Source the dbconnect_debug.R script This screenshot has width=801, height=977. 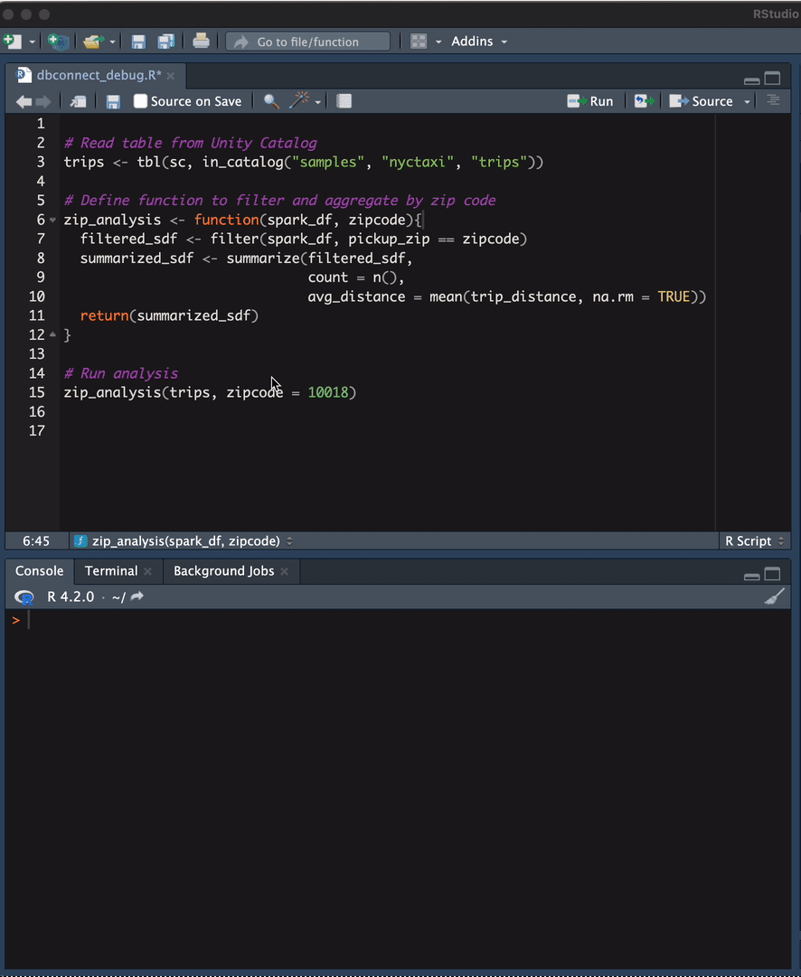coord(705,100)
